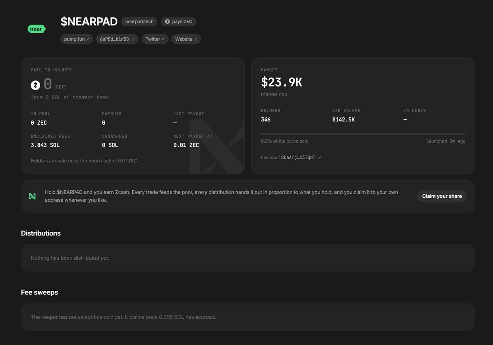Click the 'launched 5m ago' text
This screenshot has width=493, height=345.
tap(446, 141)
